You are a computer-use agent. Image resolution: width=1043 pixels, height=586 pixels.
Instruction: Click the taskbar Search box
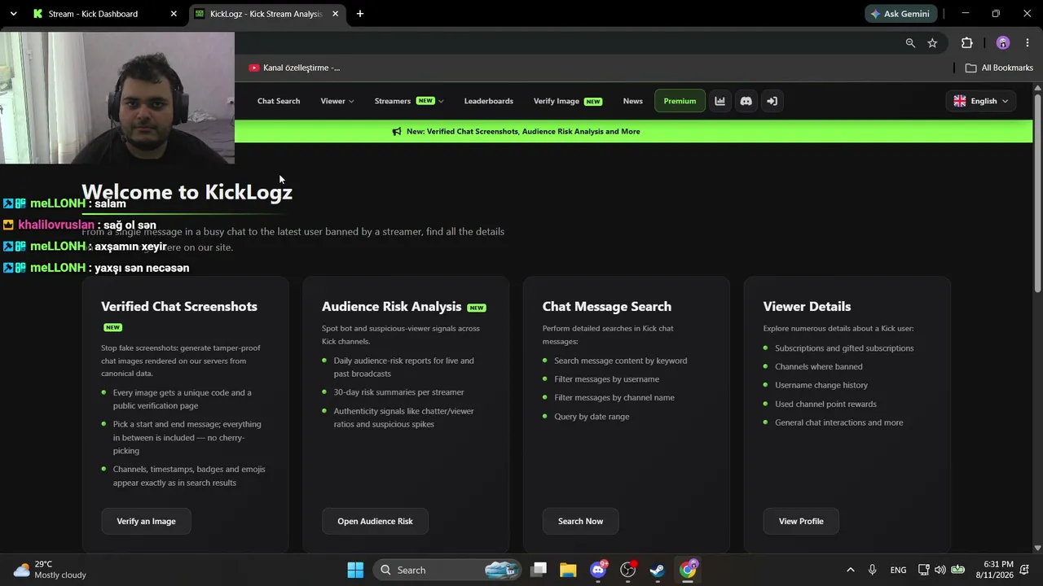[x=447, y=570]
